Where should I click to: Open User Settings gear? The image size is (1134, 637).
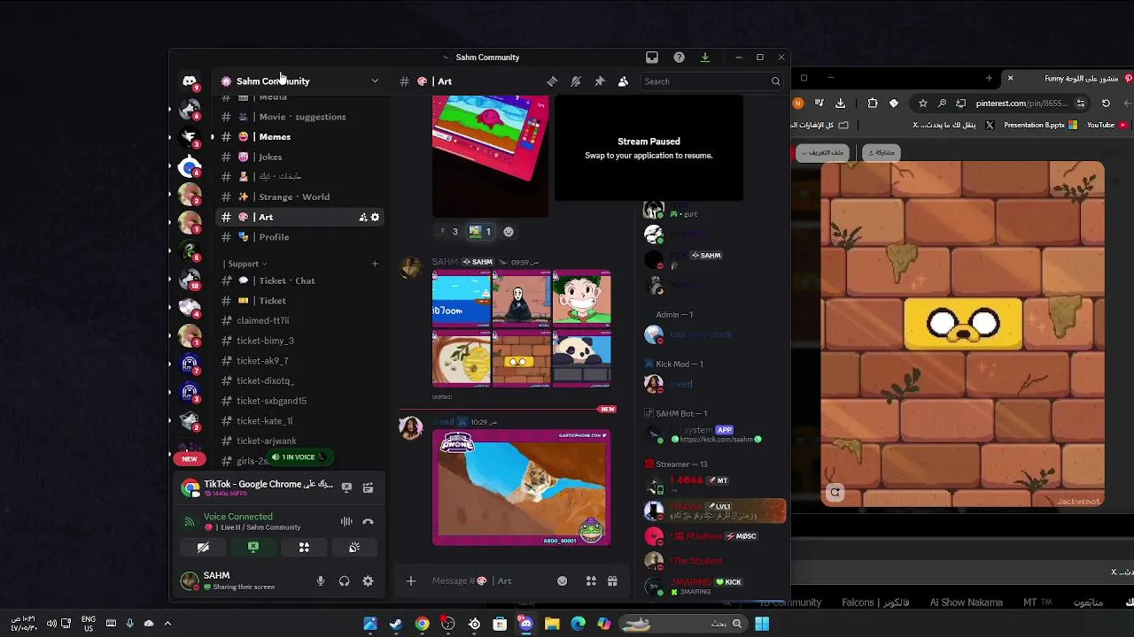pyautogui.click(x=368, y=581)
